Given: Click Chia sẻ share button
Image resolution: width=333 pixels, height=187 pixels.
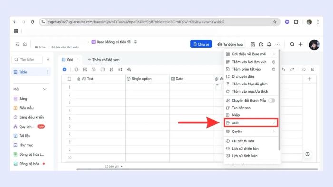Looking at the screenshot, I should pos(201,44).
